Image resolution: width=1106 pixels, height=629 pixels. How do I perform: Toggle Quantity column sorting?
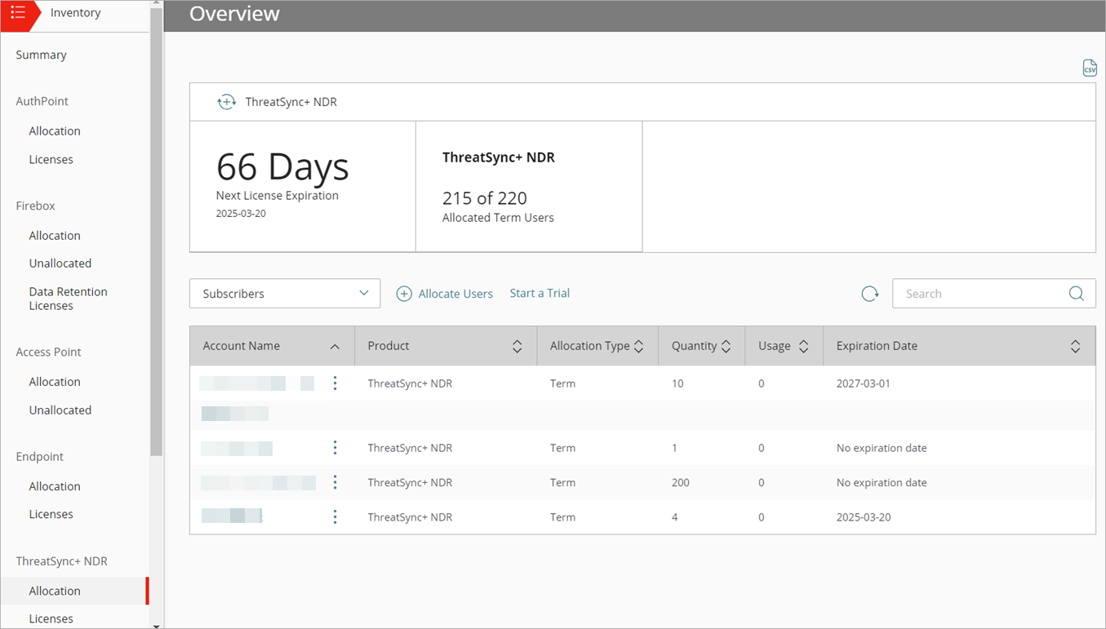(x=726, y=345)
